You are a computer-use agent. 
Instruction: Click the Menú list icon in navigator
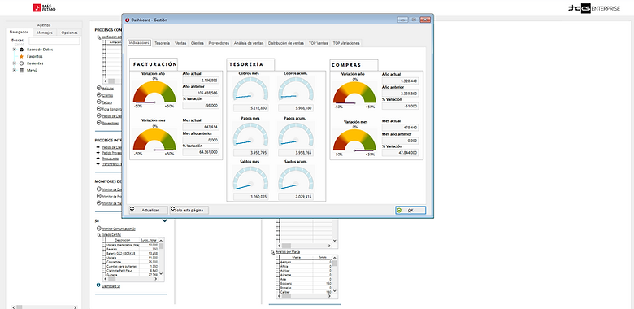(x=21, y=70)
